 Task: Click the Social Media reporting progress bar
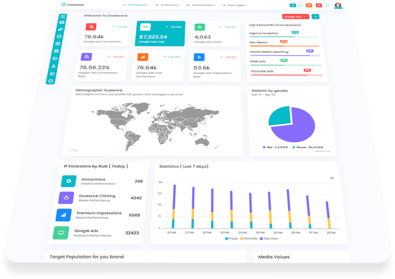285,55
